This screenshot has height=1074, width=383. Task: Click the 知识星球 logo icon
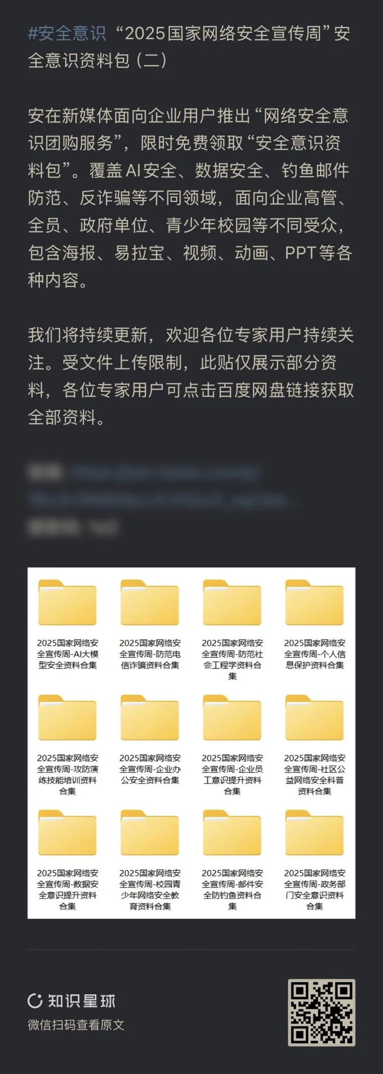(35, 1001)
